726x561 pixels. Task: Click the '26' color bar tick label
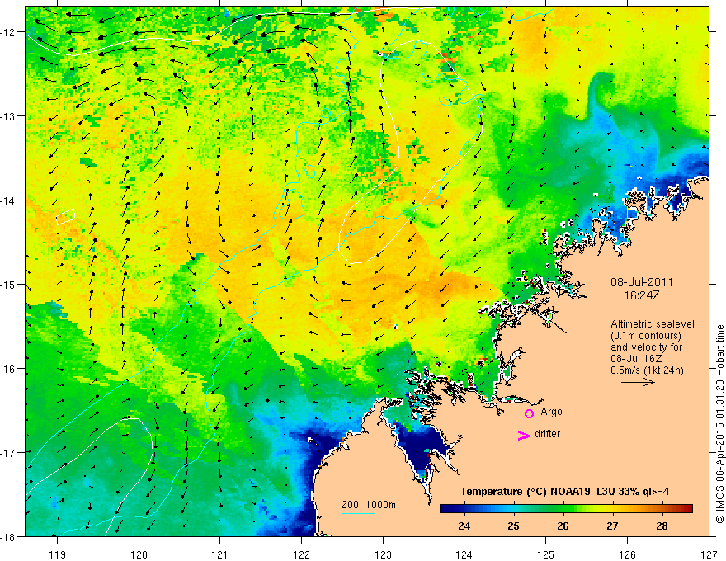tap(563, 526)
